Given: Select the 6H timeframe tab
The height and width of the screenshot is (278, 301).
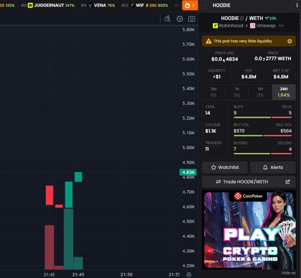Looking at the screenshot, I should coord(260,92).
